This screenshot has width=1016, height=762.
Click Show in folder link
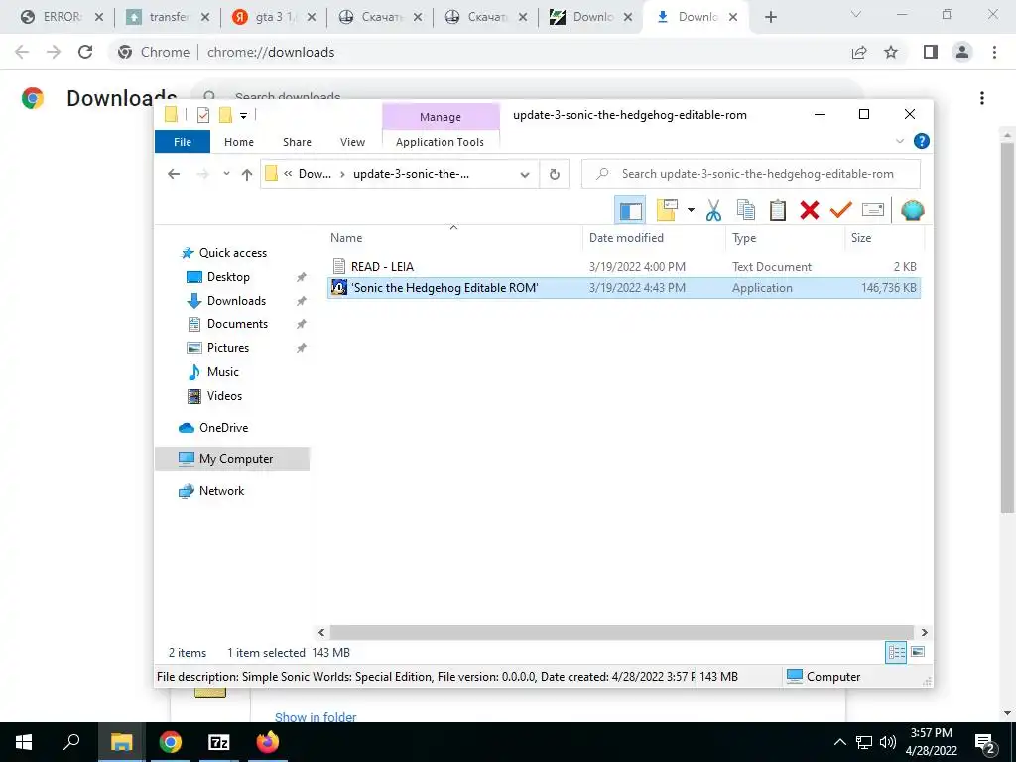316,717
